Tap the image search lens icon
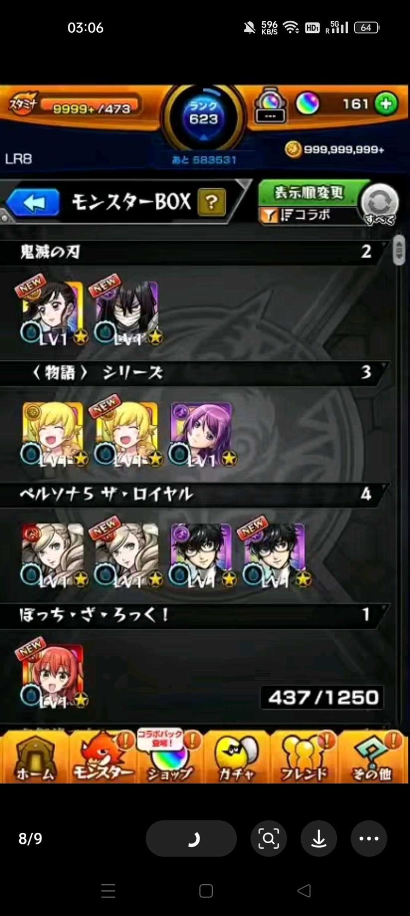Viewport: 410px width, 916px height. [268, 838]
